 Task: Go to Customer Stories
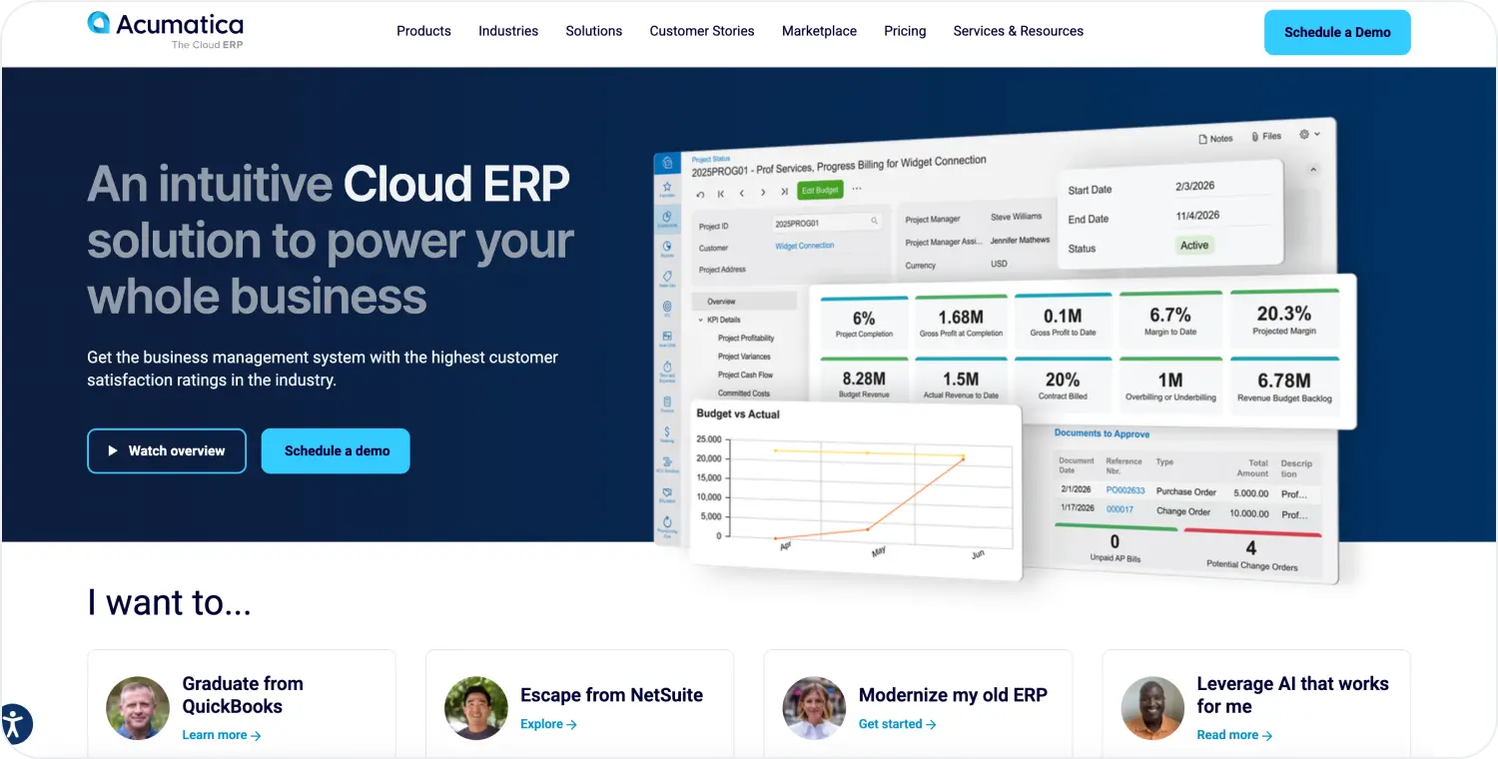pyautogui.click(x=702, y=31)
